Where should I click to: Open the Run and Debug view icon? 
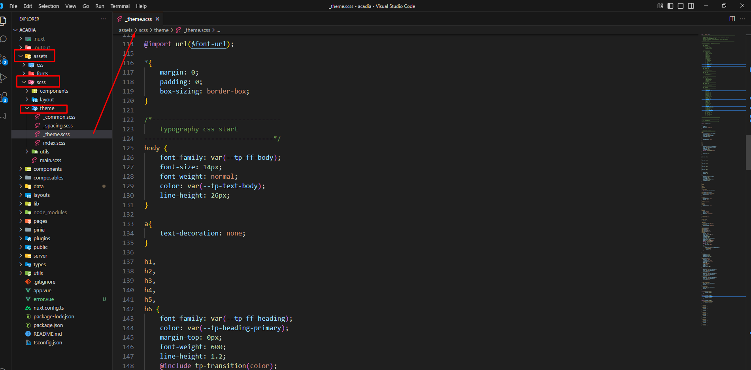[x=4, y=78]
